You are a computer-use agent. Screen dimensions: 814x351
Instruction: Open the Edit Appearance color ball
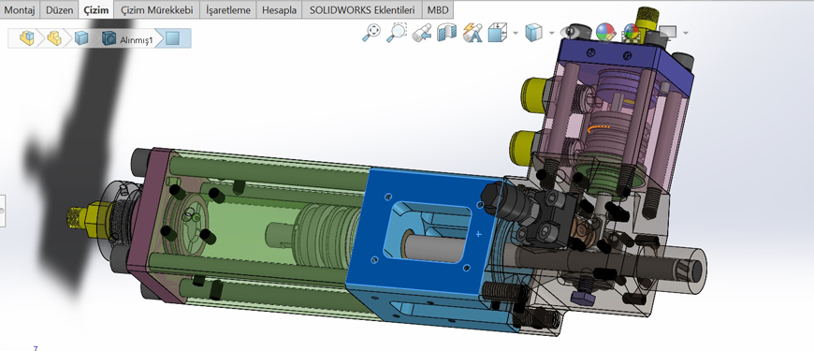(604, 33)
